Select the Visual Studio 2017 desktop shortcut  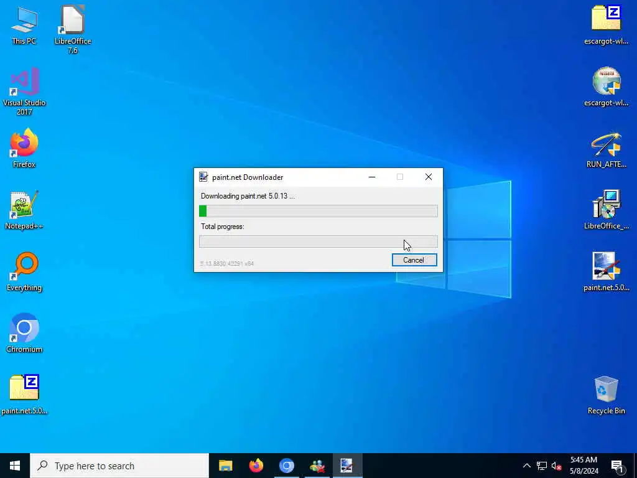click(x=24, y=91)
